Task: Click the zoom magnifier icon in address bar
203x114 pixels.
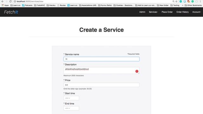Action: (x=174, y=1)
